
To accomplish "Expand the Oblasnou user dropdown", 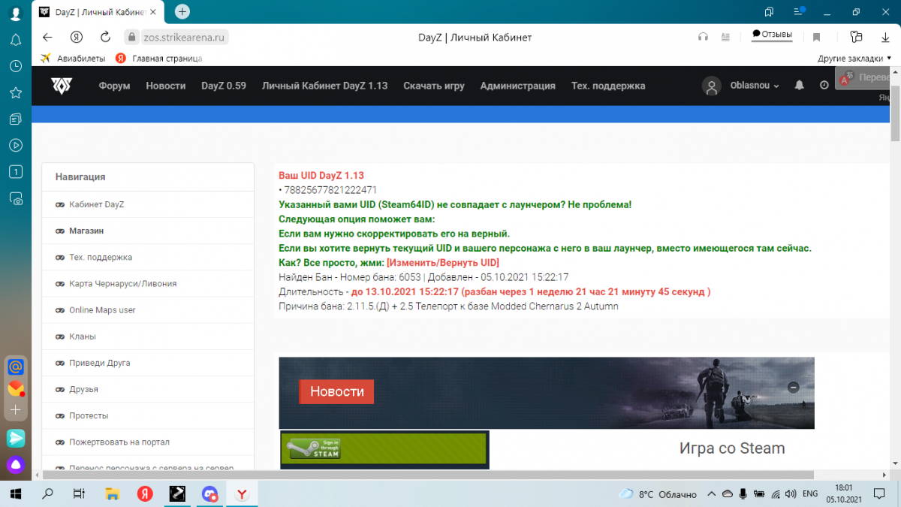I will coord(755,86).
